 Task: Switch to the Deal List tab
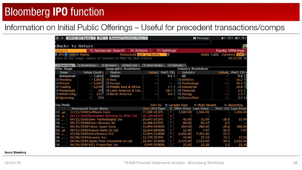click(x=130, y=65)
